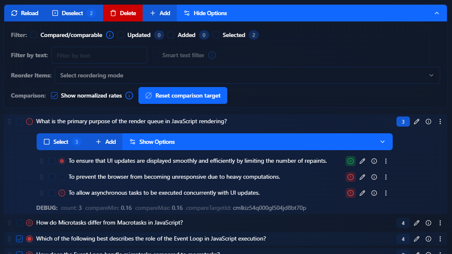Enable the Added filter checkbox
The width and height of the screenshot is (452, 254).
(x=171, y=35)
